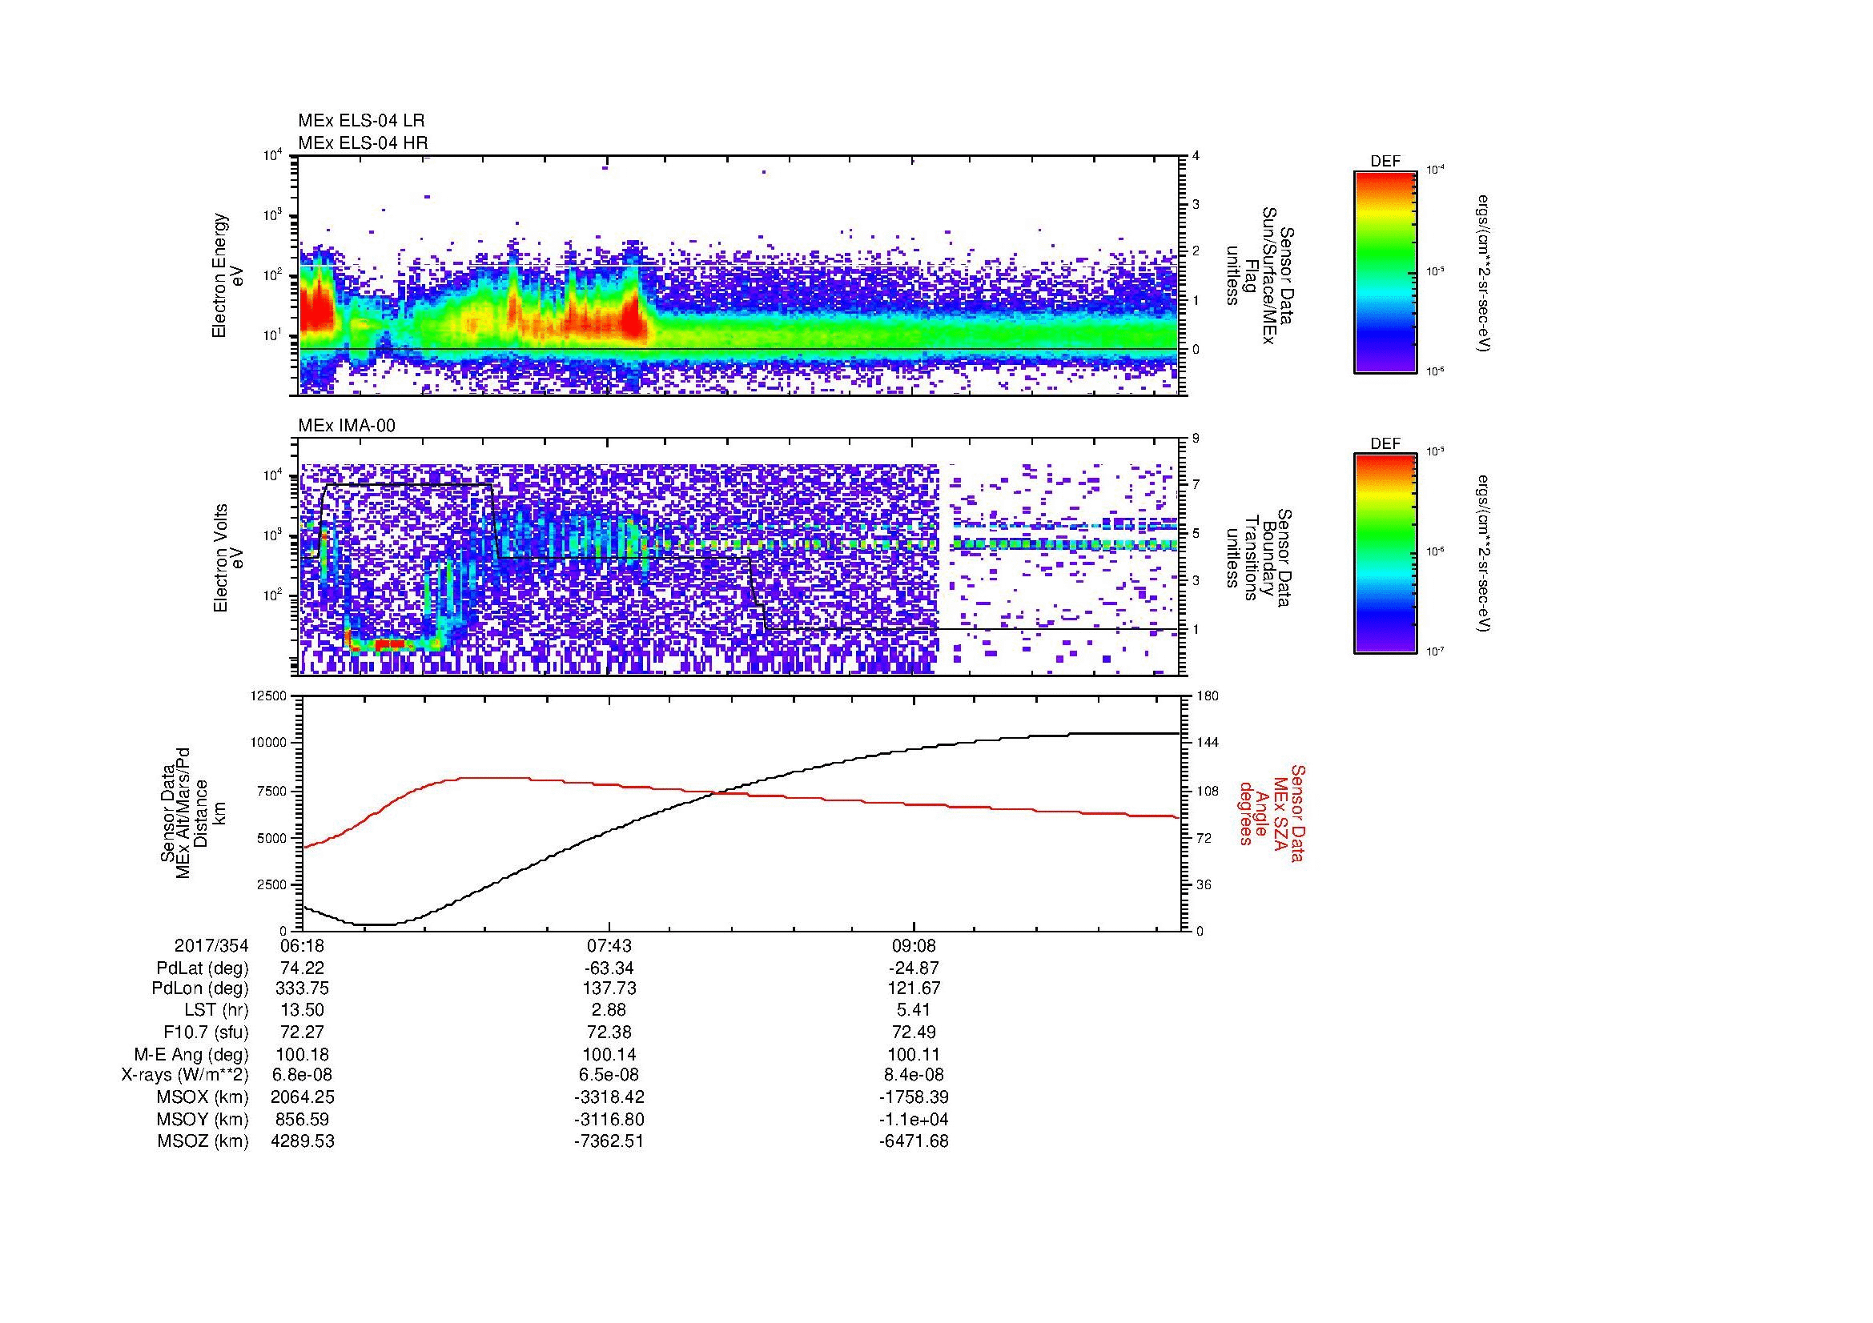Screen dimensions: 1873x1323
Task: Click the MSOX value '-1758.39'
Action: [x=914, y=1097]
